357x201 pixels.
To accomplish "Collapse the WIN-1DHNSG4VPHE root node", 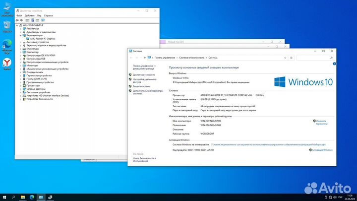I will coord(17,25).
